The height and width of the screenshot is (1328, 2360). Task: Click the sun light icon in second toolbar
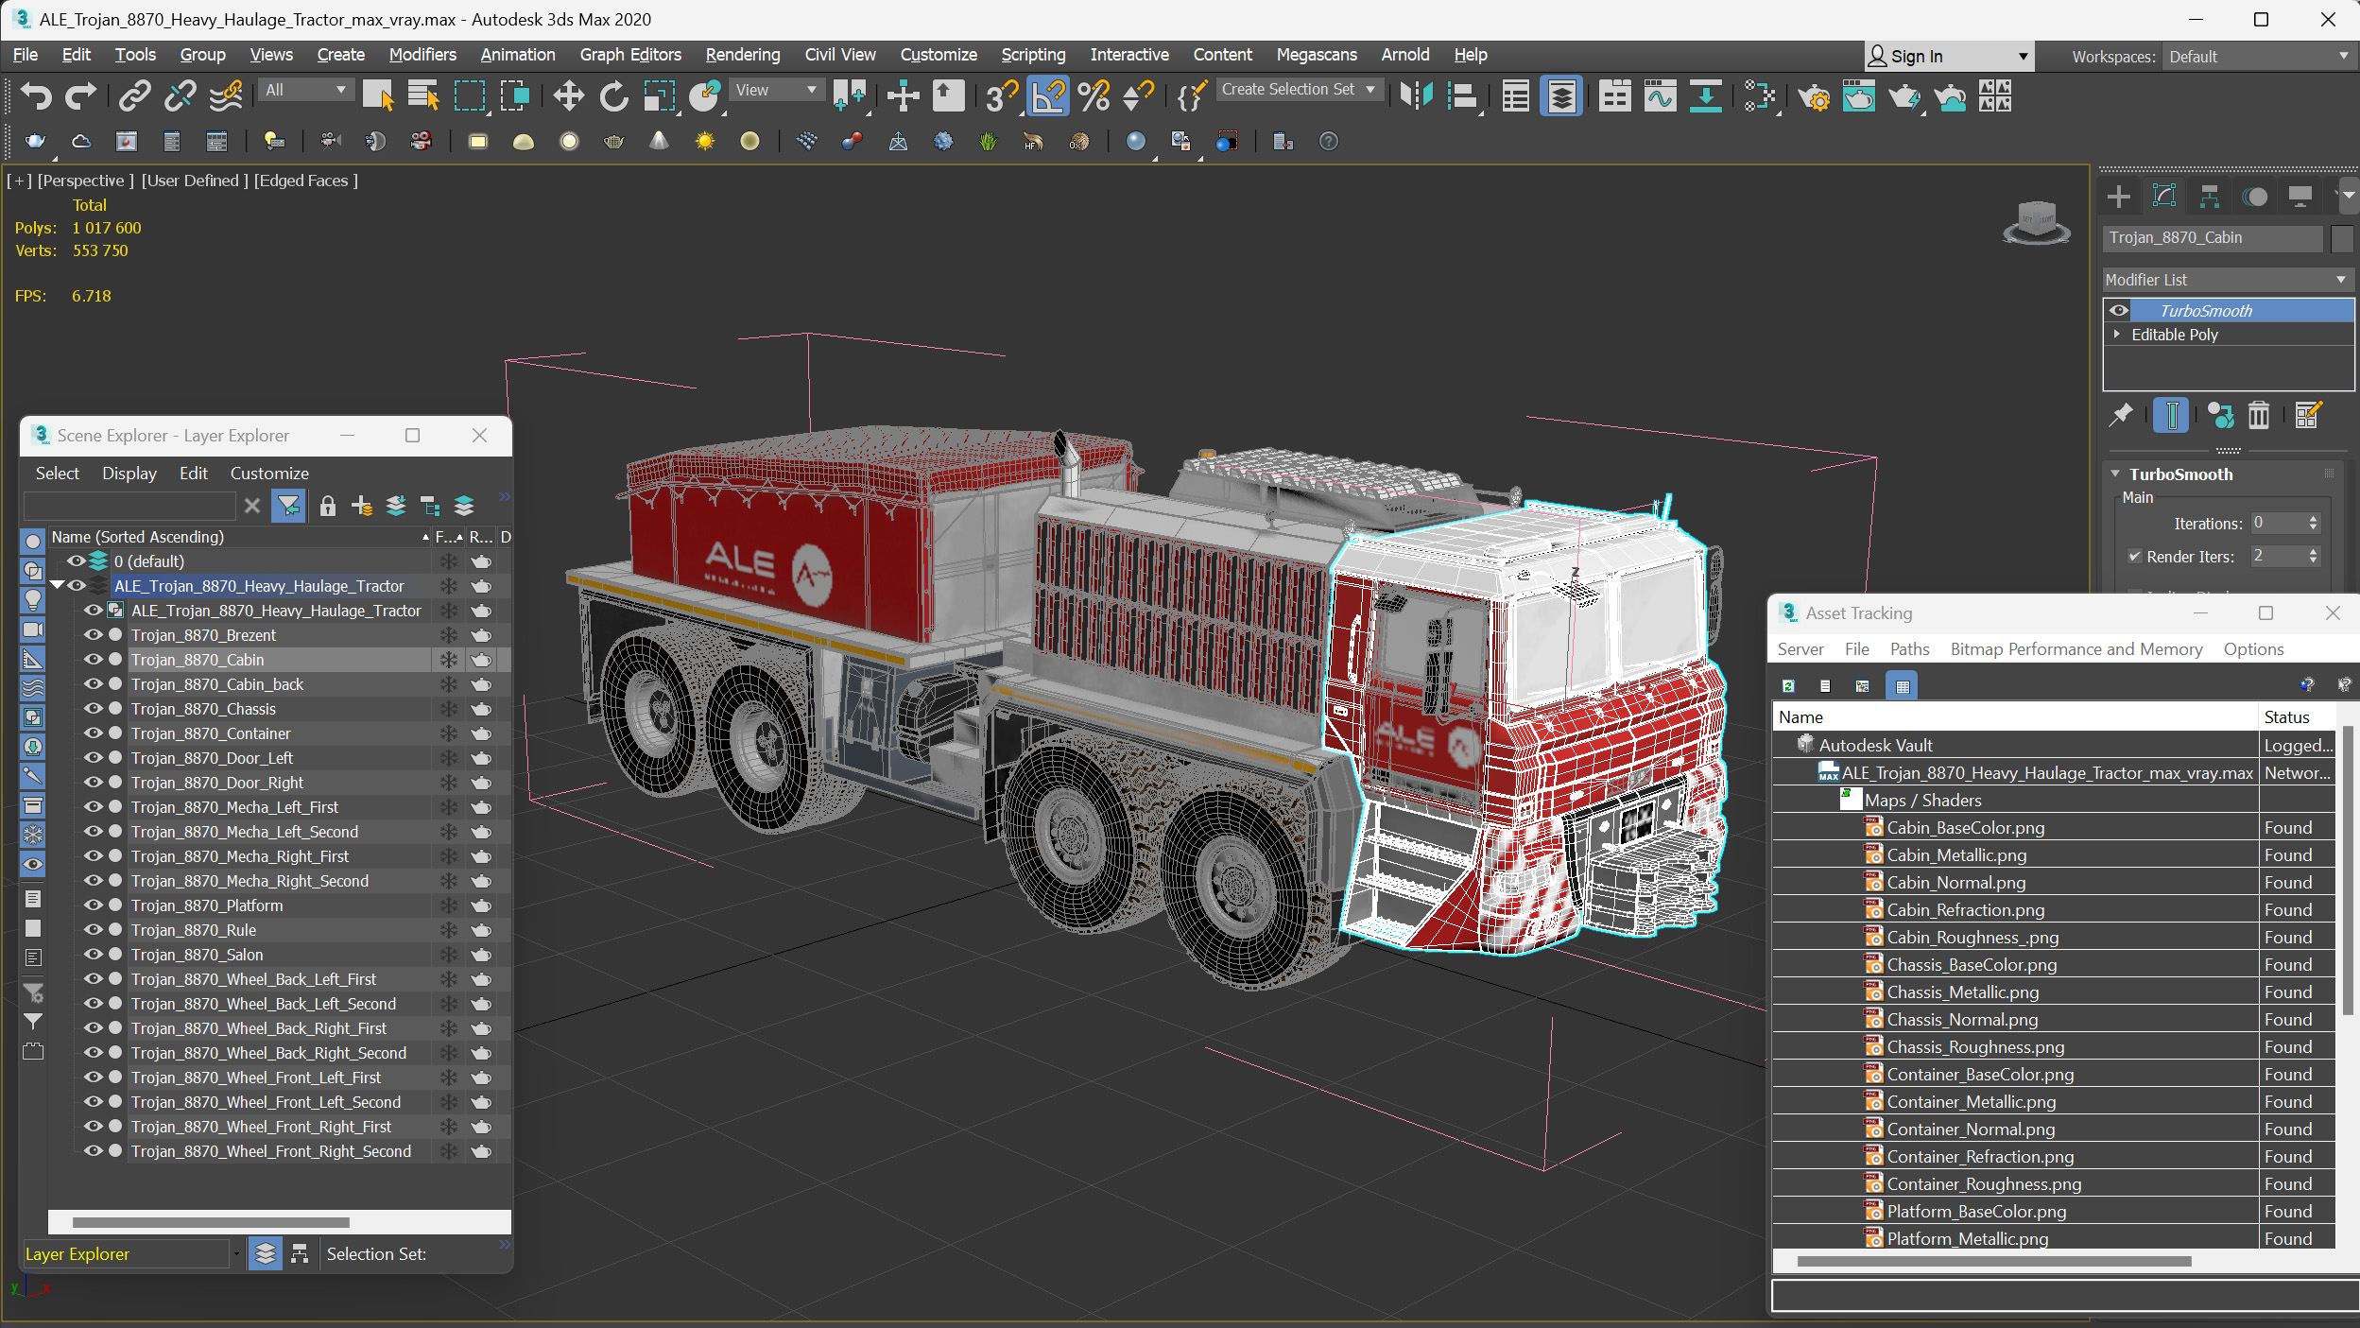704,142
